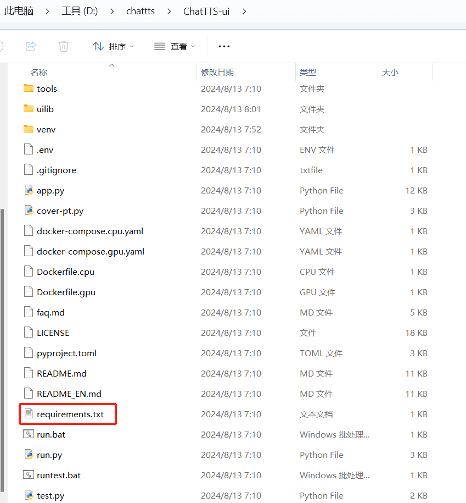The height and width of the screenshot is (503, 466).
Task: Select the runtest.bat batch file icon
Action: [29, 474]
